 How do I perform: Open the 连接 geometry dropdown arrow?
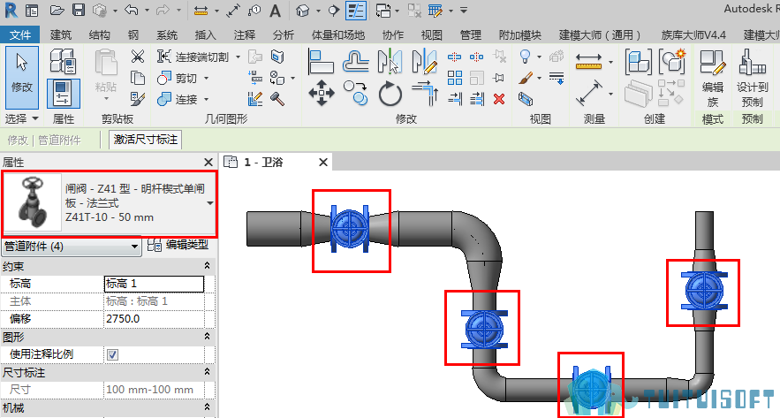point(207,99)
